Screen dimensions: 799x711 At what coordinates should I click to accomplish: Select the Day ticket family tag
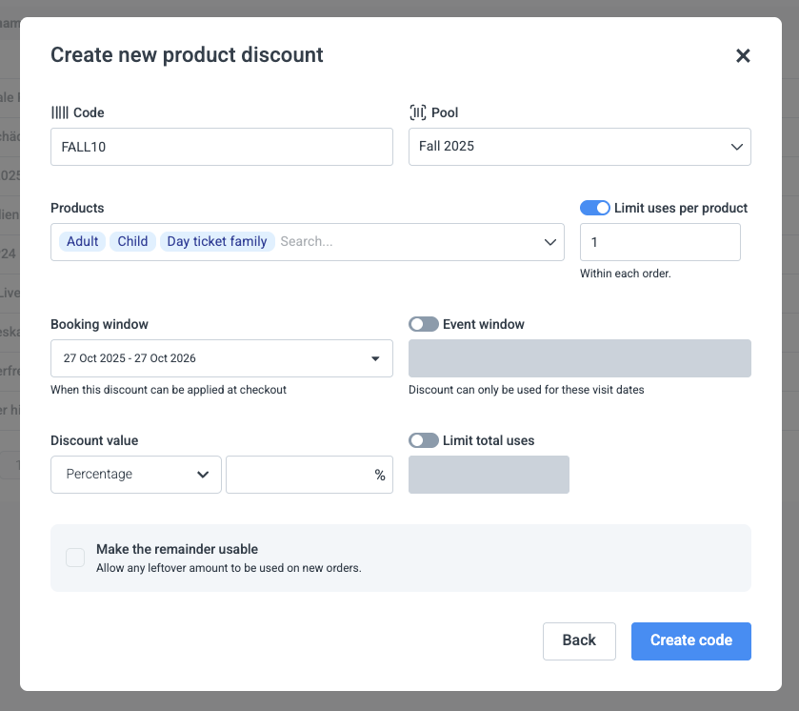pyautogui.click(x=217, y=242)
